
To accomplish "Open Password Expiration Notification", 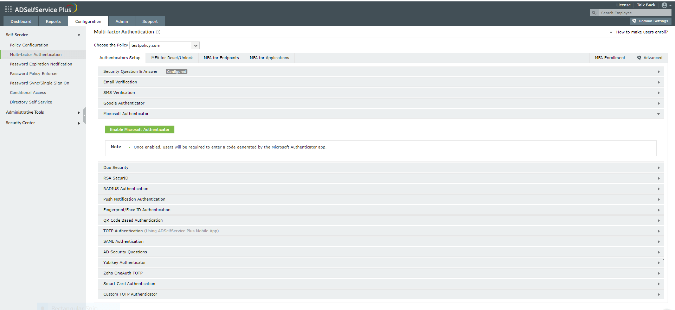I will 41,64.
